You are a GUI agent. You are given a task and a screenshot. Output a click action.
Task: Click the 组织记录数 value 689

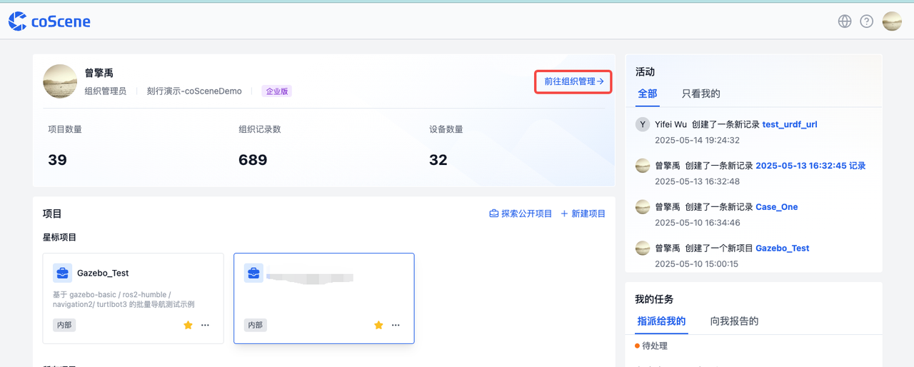253,160
